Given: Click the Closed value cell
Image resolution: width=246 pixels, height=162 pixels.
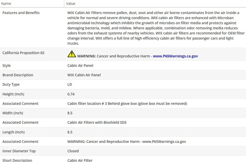Looking at the screenshot, I should [x=73, y=151].
